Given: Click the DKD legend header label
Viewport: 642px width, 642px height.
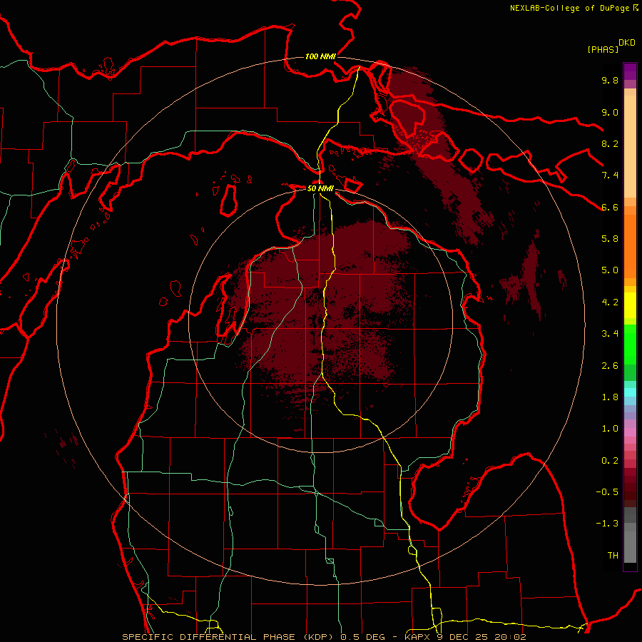Looking at the screenshot, I should coord(627,43).
